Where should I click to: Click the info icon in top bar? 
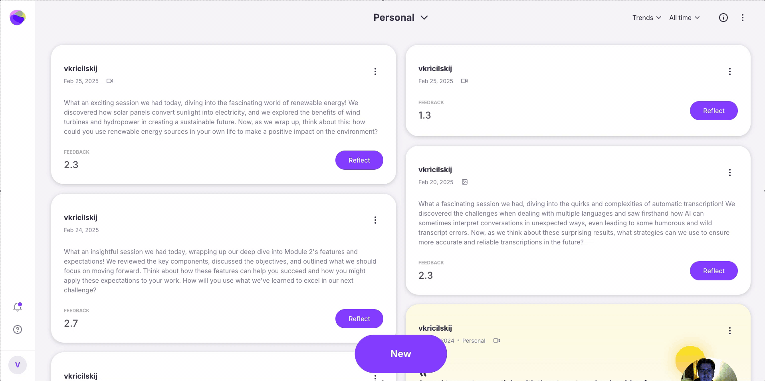[x=723, y=18]
